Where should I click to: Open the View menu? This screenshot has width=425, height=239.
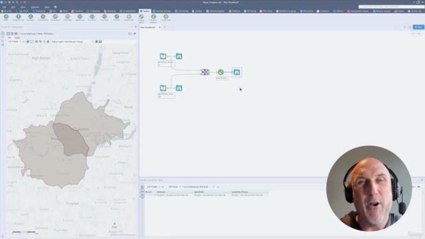[23, 7]
